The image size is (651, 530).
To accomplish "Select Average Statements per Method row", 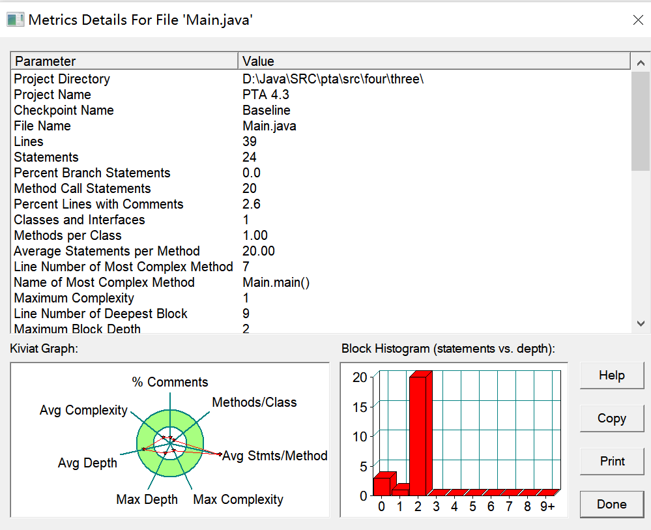I will point(321,251).
